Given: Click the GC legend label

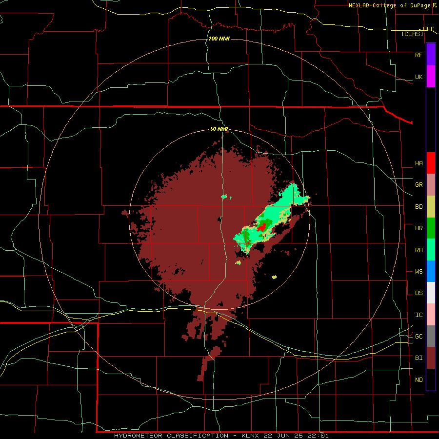Looking at the screenshot, I should (x=419, y=337).
